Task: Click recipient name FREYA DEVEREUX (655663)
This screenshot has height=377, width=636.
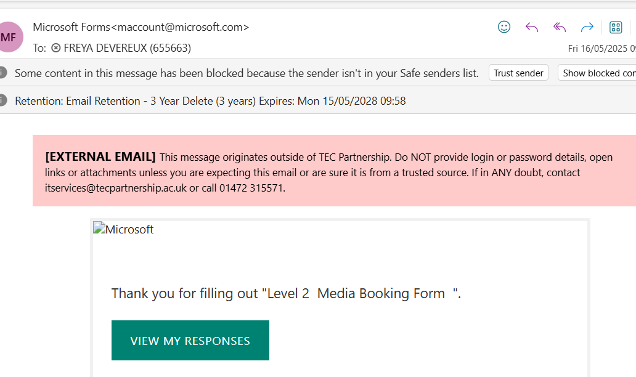Action: coord(128,48)
